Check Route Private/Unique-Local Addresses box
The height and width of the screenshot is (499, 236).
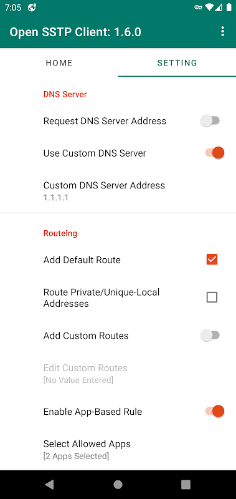tap(212, 298)
